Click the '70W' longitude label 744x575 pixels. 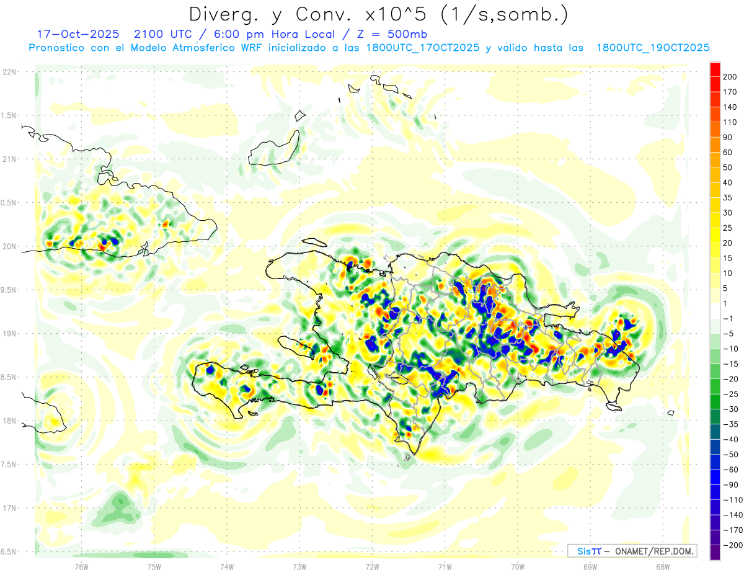(517, 566)
